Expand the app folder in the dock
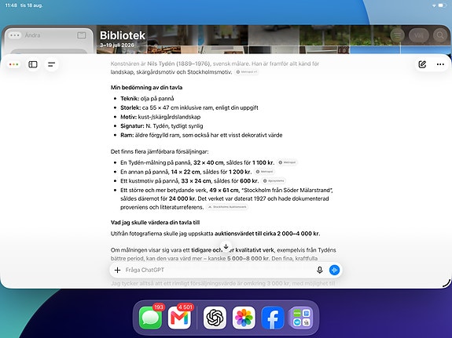The width and height of the screenshot is (452, 338). click(x=302, y=318)
